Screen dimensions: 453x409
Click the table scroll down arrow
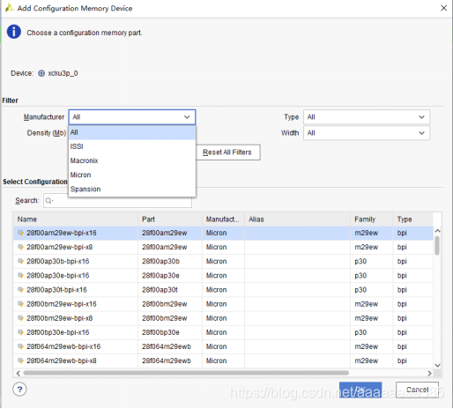pyautogui.click(x=437, y=366)
